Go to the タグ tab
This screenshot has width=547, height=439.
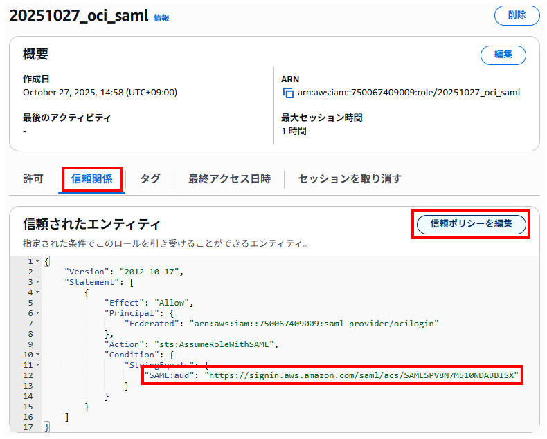[x=150, y=179]
